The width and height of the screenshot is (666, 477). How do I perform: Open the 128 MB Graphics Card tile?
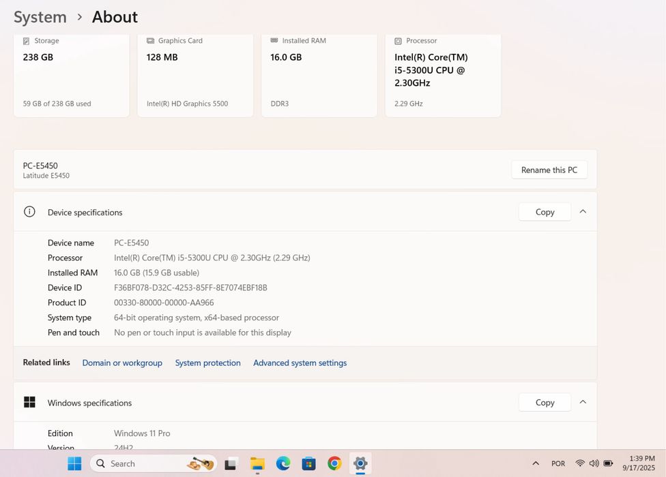point(195,76)
